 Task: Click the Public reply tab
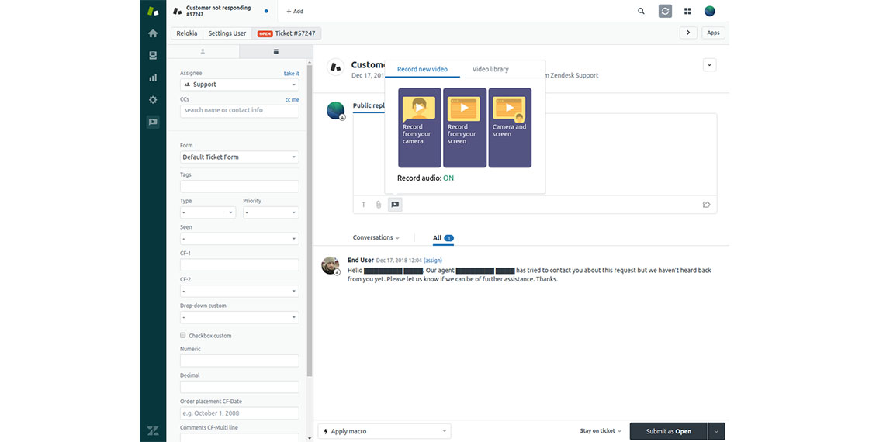(x=369, y=105)
